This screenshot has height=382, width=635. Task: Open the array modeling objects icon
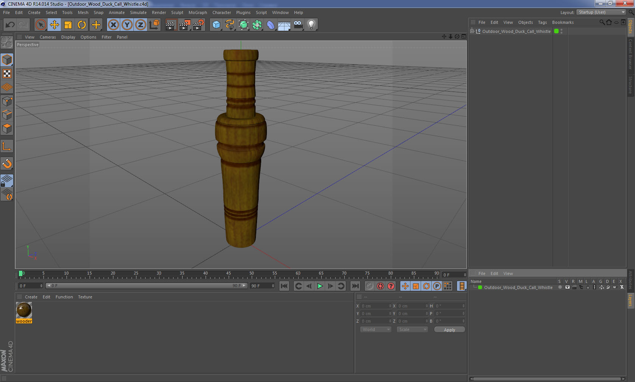pos(257,25)
